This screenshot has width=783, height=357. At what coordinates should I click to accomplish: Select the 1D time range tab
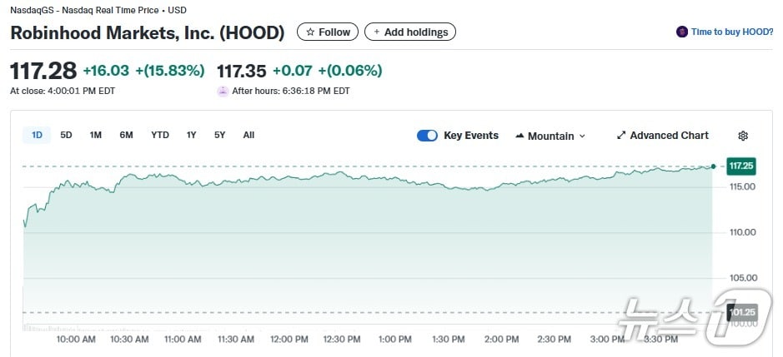pos(37,135)
